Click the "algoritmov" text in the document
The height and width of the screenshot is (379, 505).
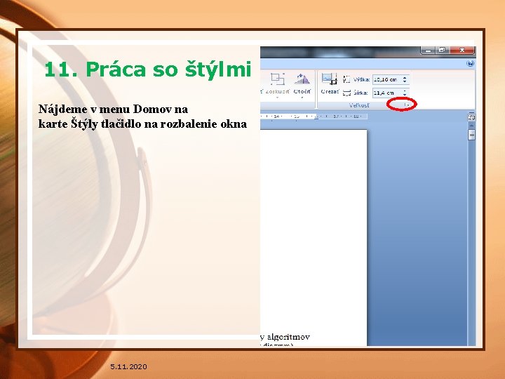(x=288, y=337)
